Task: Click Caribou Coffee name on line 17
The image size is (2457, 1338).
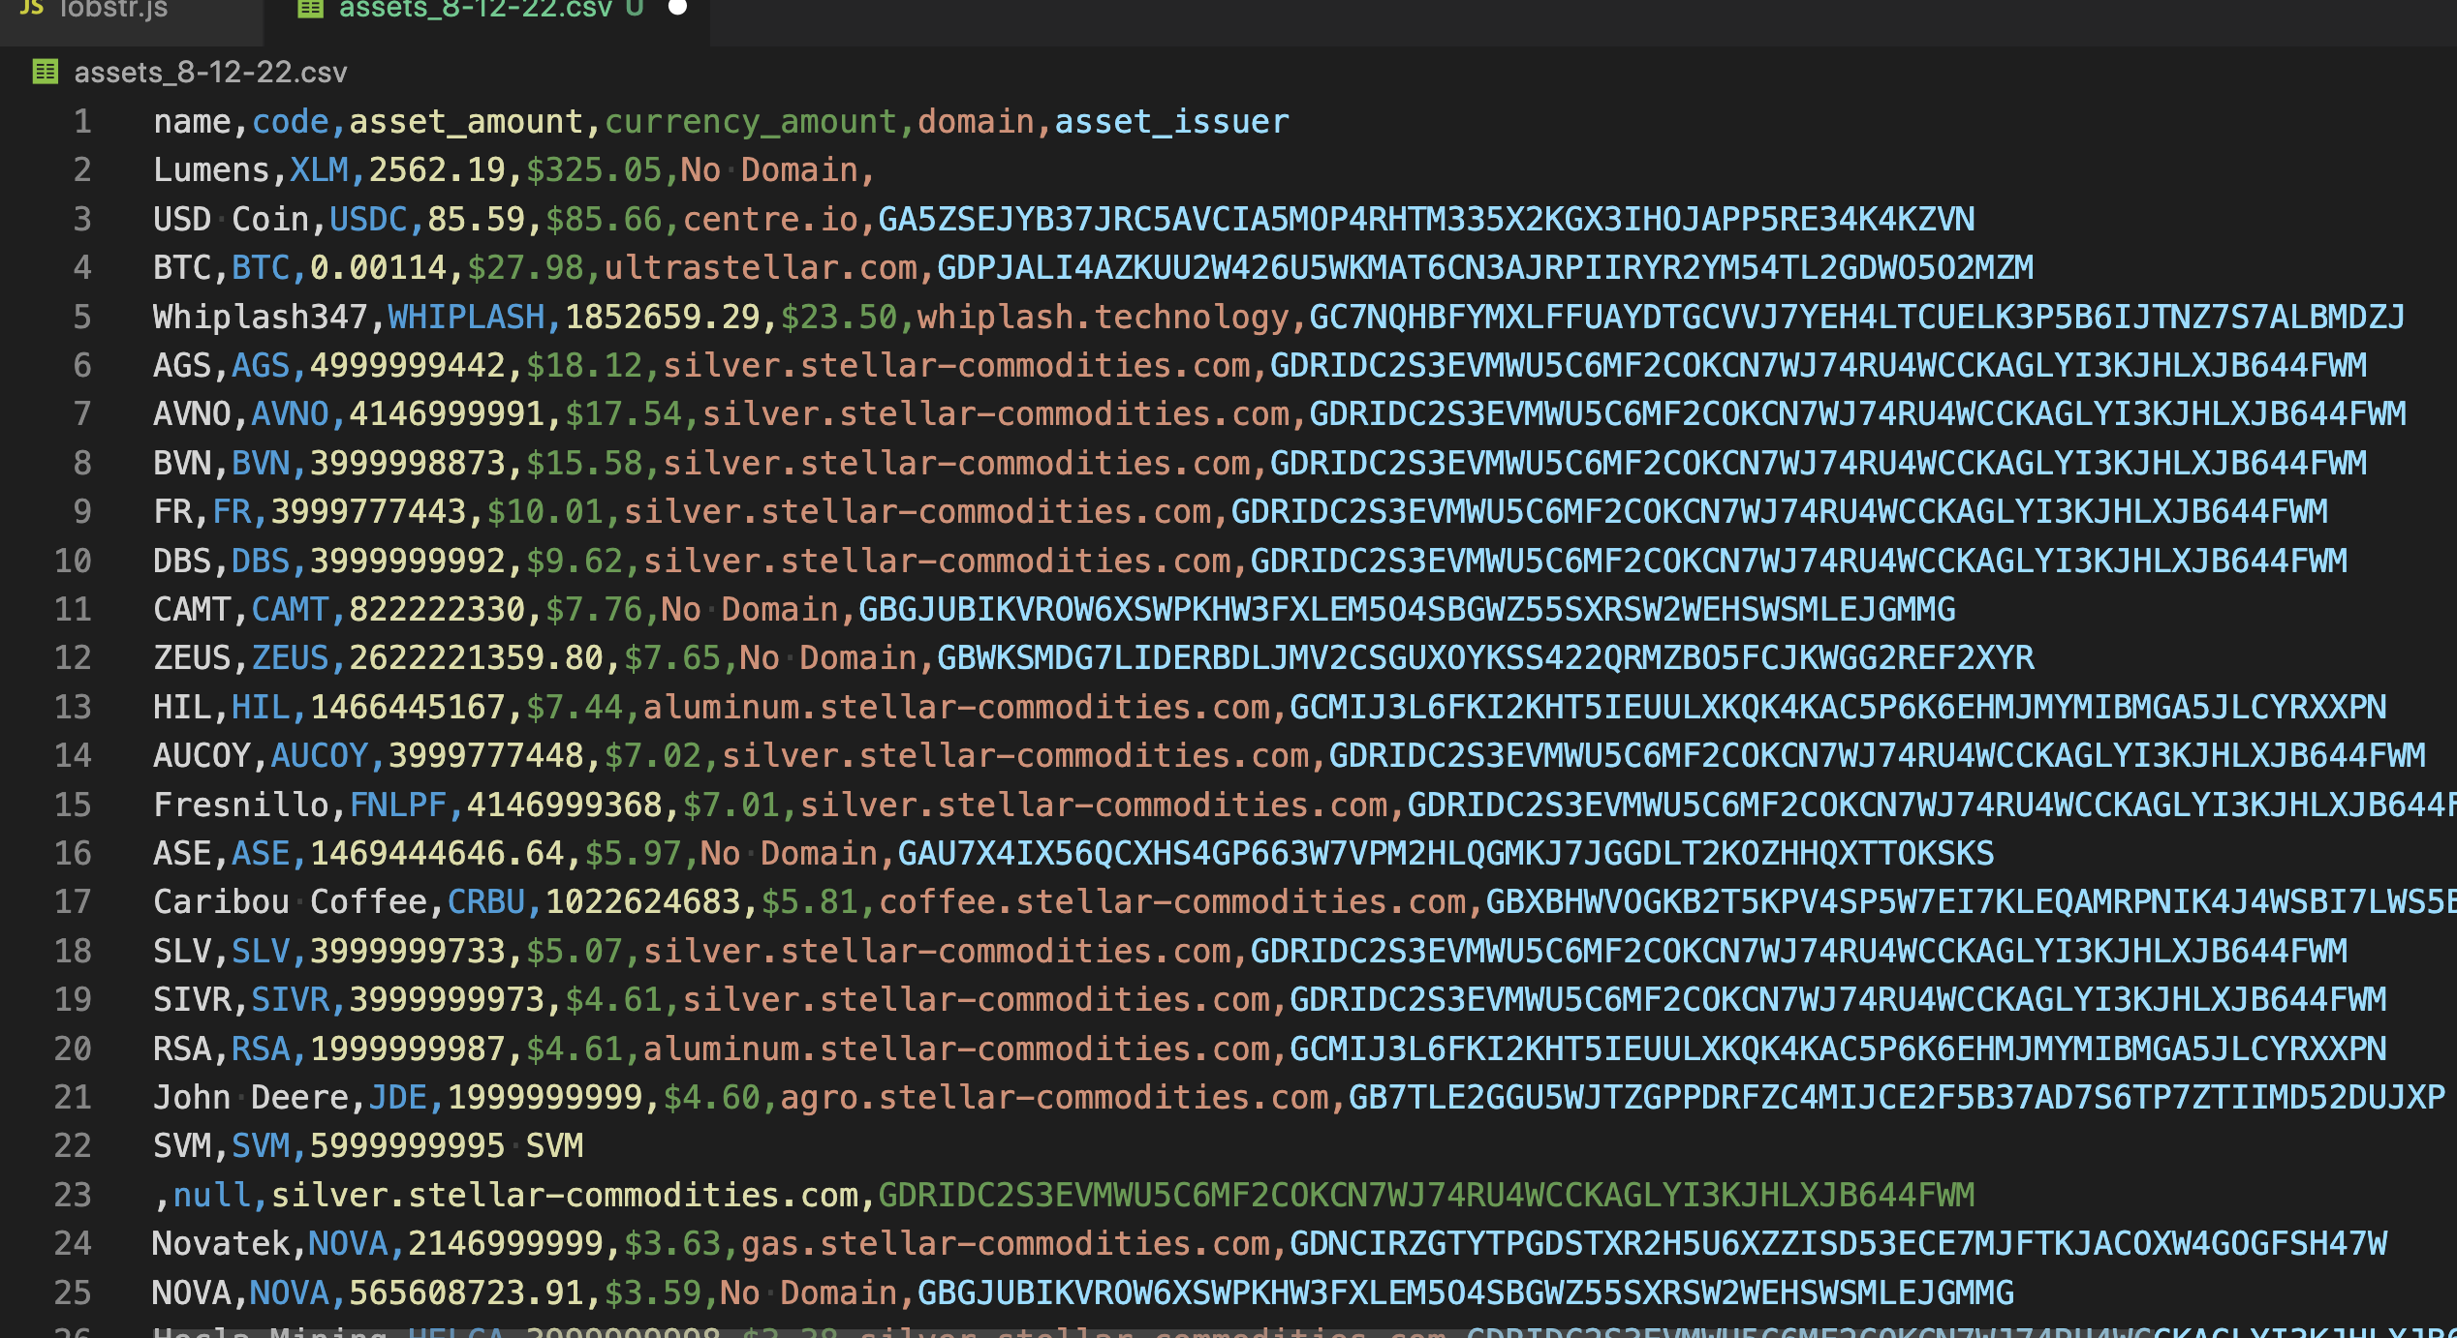Action: pyautogui.click(x=290, y=902)
